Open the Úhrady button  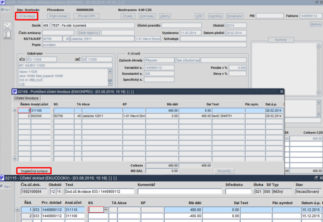point(128,16)
